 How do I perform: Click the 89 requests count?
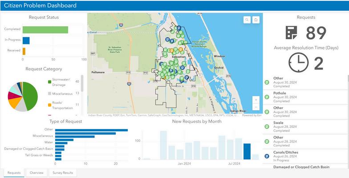tap(316, 33)
